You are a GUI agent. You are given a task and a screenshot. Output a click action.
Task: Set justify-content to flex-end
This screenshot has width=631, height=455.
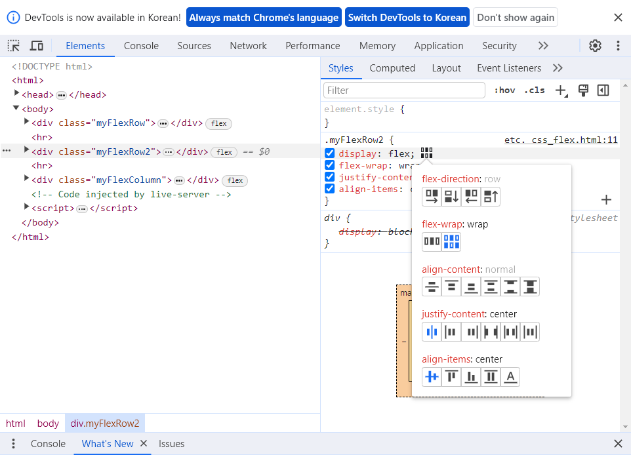471,332
